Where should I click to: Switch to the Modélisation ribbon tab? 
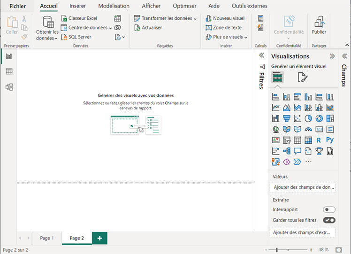pos(114,6)
